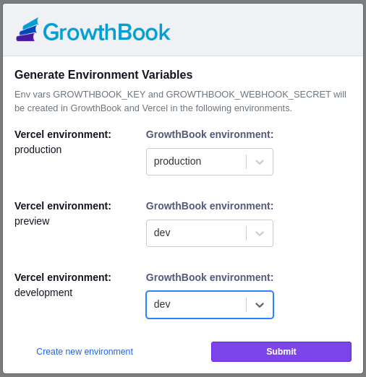Click the 'development' Vercel environment value text

pos(43,292)
